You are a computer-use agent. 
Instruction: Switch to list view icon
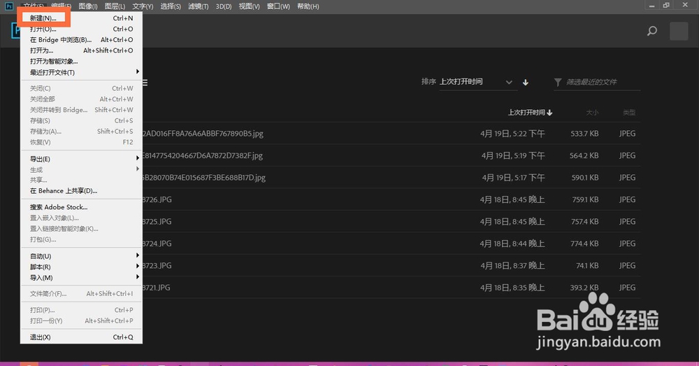(x=145, y=83)
